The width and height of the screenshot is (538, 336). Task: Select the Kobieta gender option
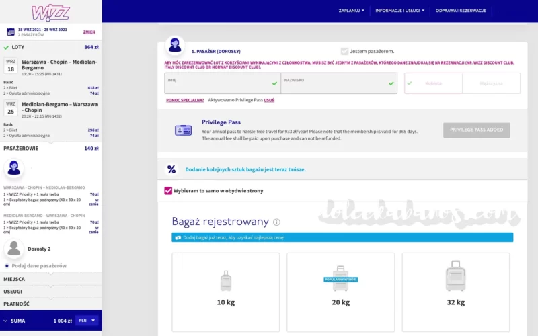click(x=433, y=83)
